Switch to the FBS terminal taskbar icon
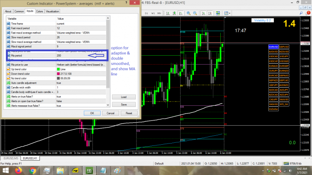This screenshot has width=312, height=175. (89, 170)
